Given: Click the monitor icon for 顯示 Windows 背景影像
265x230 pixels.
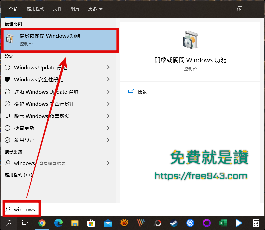Looking at the screenshot, I should click(7, 116).
